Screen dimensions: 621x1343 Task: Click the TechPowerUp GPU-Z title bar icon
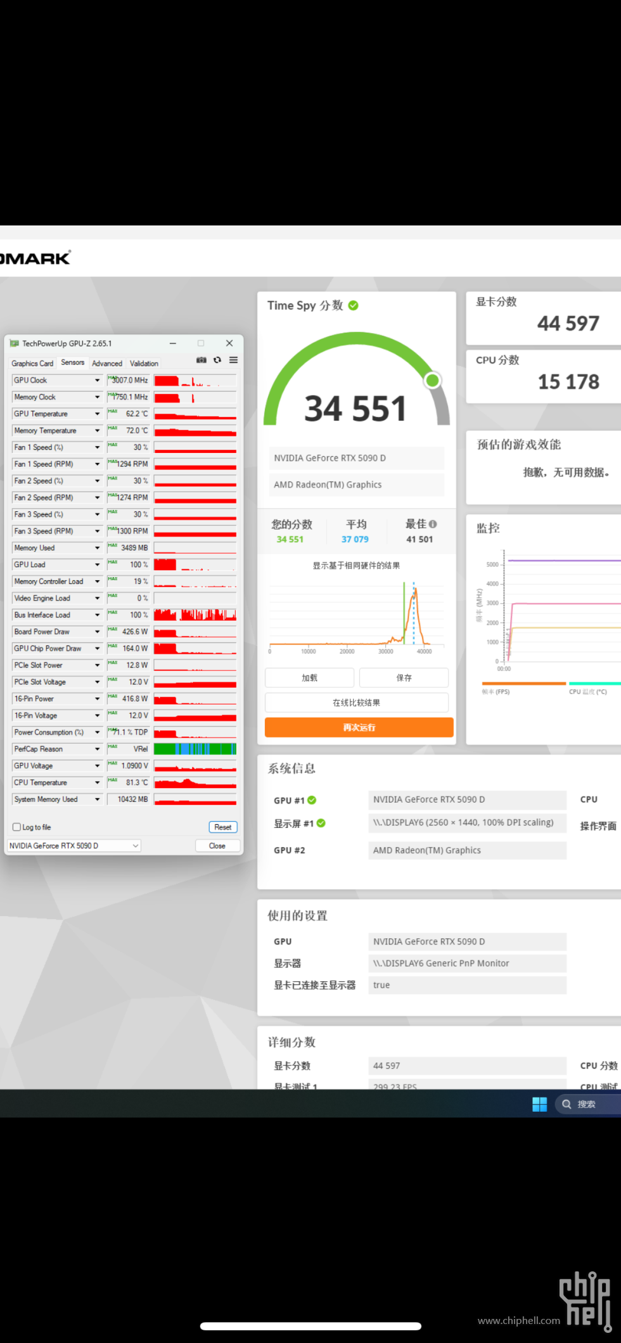coord(15,343)
